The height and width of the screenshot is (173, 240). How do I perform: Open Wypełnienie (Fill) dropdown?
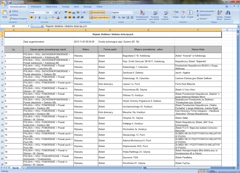click(x=204, y=15)
